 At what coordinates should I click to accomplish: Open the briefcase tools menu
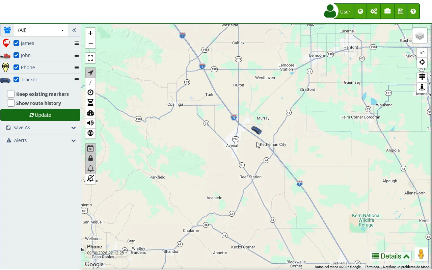(x=387, y=11)
